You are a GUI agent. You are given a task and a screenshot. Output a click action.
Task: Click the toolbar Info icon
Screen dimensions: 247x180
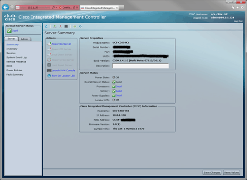point(80,26)
